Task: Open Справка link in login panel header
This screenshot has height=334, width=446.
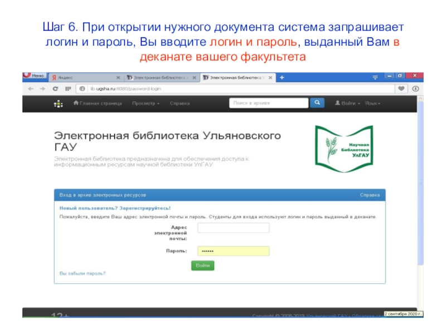Action: coord(370,195)
